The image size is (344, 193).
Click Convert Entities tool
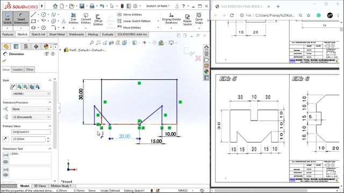[86, 19]
